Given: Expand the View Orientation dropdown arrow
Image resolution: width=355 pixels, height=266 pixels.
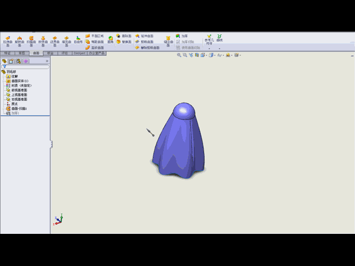Looking at the screenshot, I should (x=206, y=55).
